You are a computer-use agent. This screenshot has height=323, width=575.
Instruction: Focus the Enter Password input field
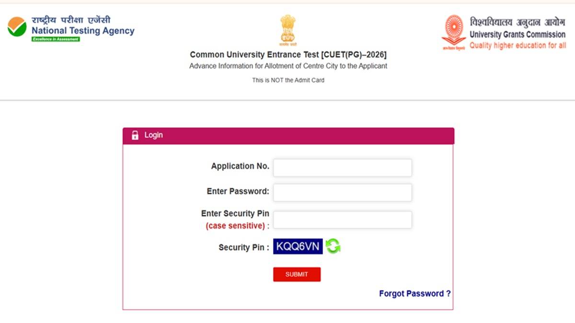[342, 192]
